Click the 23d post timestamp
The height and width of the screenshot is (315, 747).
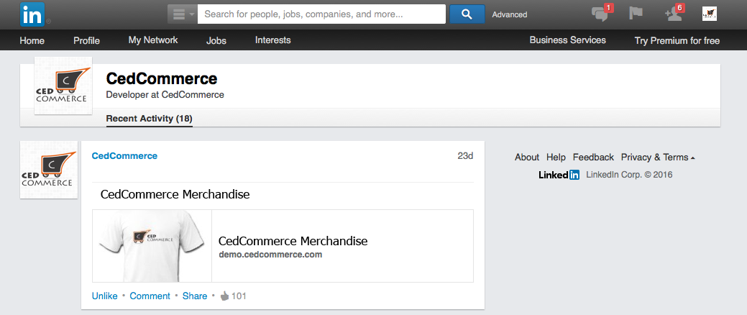tap(465, 156)
